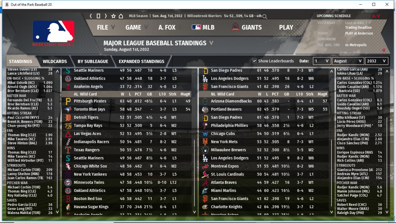The image size is (396, 223).
Task: Click the Philadelphia Phillies logo
Action: tap(205, 126)
